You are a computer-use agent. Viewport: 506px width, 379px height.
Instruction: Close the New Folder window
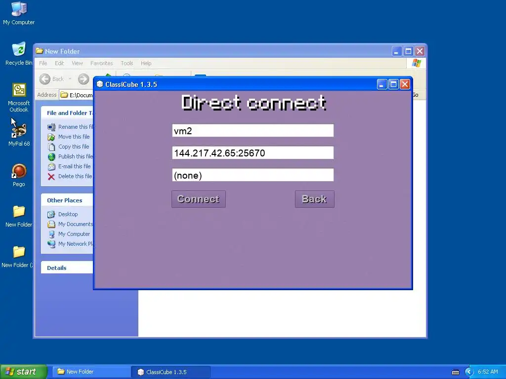420,51
